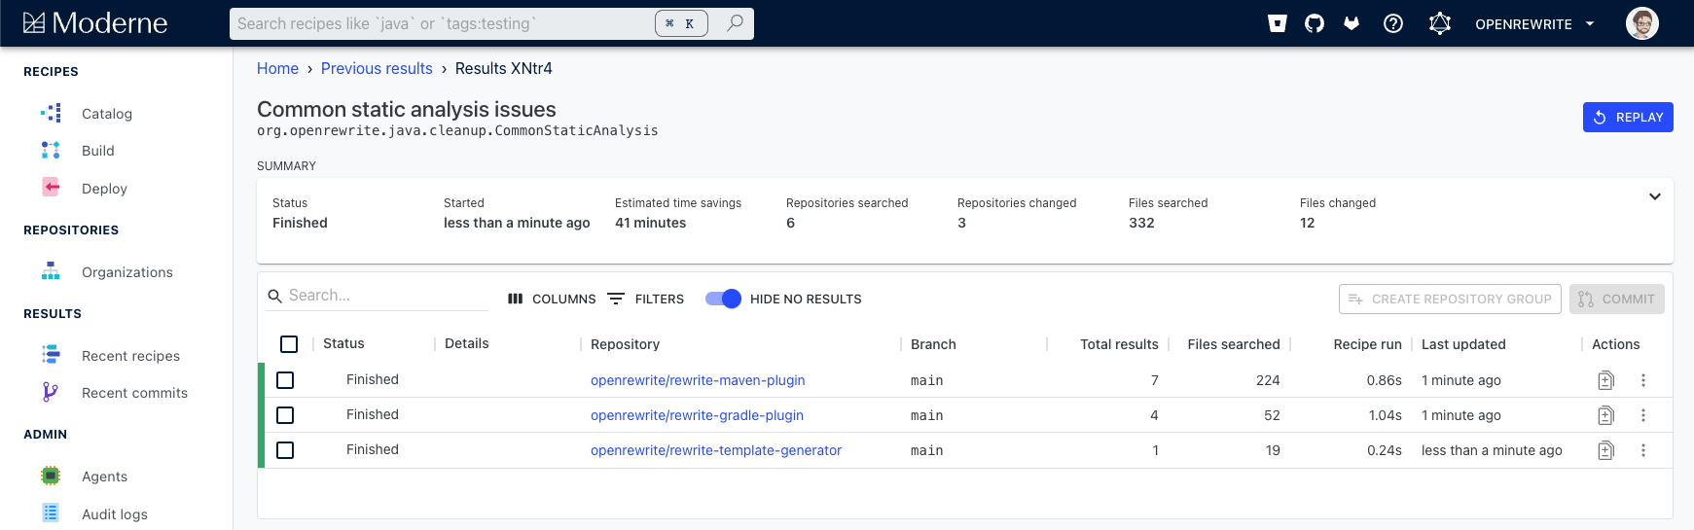Open Audit logs in the sidebar
Image resolution: width=1694 pixels, height=530 pixels.
tap(117, 514)
